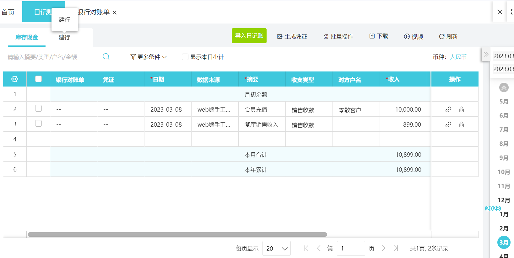514x258 pixels.
Task: Open 批量操作 menu
Action: 338,36
